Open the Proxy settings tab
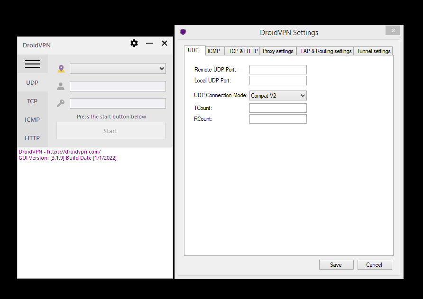 pos(278,51)
